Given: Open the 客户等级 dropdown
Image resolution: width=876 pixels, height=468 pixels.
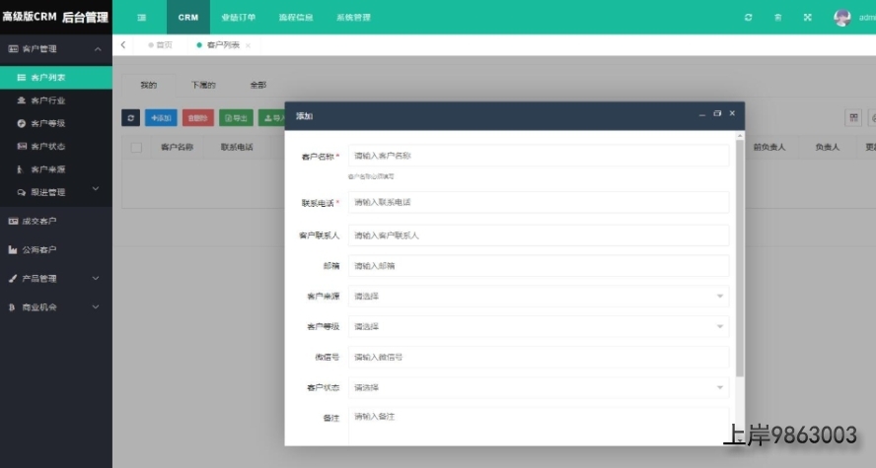Looking at the screenshot, I should [538, 327].
